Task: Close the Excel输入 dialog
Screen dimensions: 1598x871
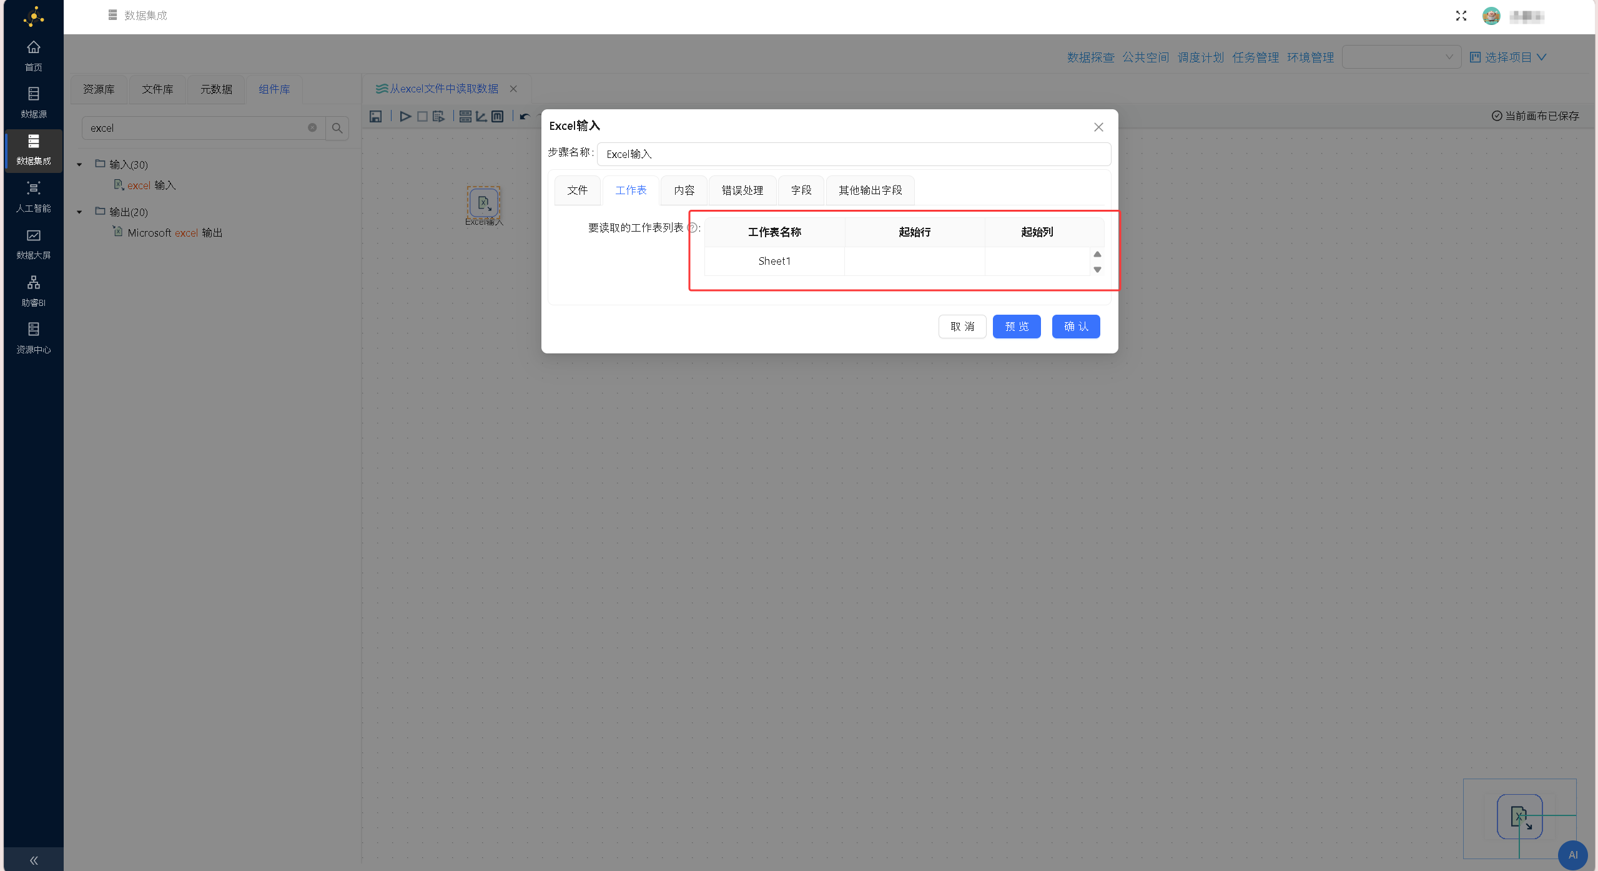Action: 1098,127
